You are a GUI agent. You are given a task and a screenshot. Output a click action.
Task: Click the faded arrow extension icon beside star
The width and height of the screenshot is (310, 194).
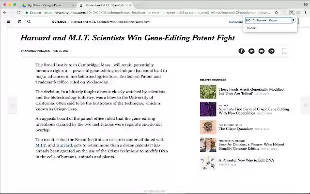pos(284,13)
